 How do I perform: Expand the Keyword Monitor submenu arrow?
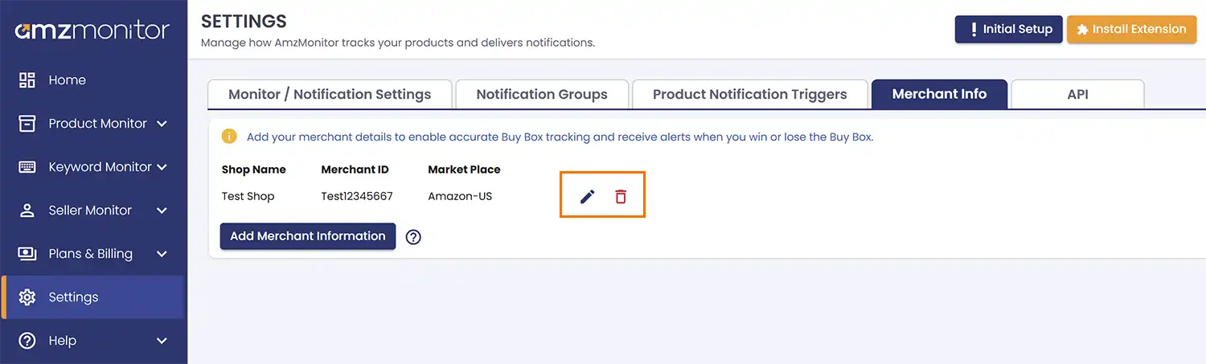point(162,167)
